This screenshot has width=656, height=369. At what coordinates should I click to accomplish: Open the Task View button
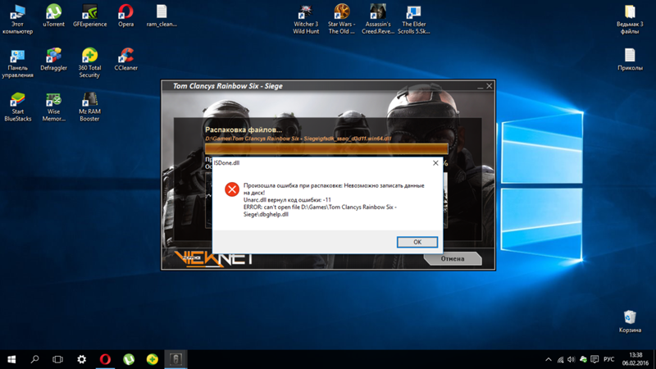(57, 359)
